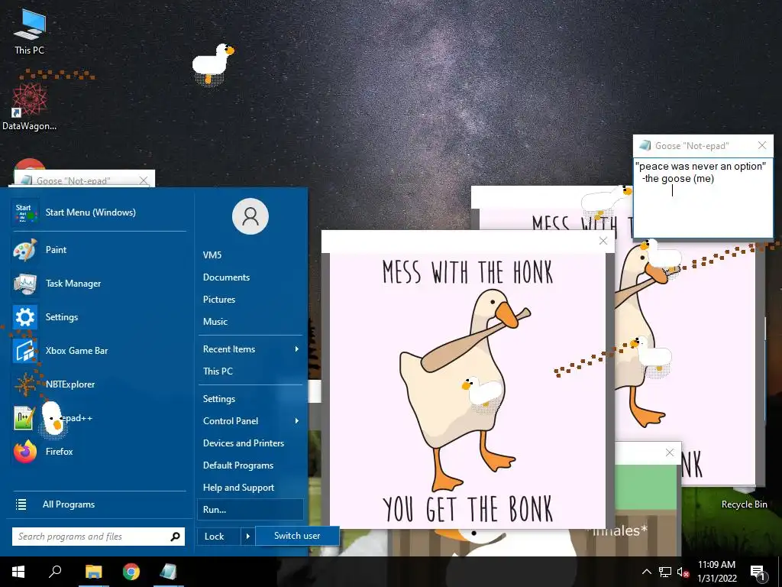
Task: Click the white goose on the desktop
Action: [212, 64]
